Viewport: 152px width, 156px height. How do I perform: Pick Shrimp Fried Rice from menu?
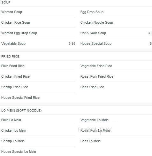15,87
